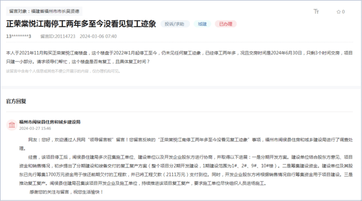
Task: Click the closing line 感谢您的关注与留言
Action: (66, 192)
